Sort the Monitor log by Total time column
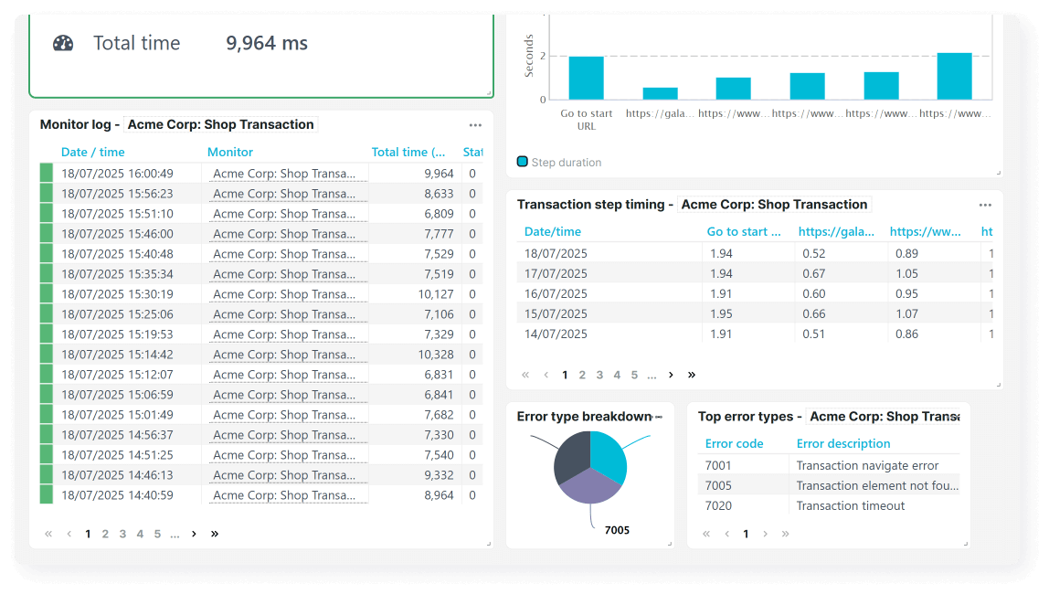 (x=408, y=152)
